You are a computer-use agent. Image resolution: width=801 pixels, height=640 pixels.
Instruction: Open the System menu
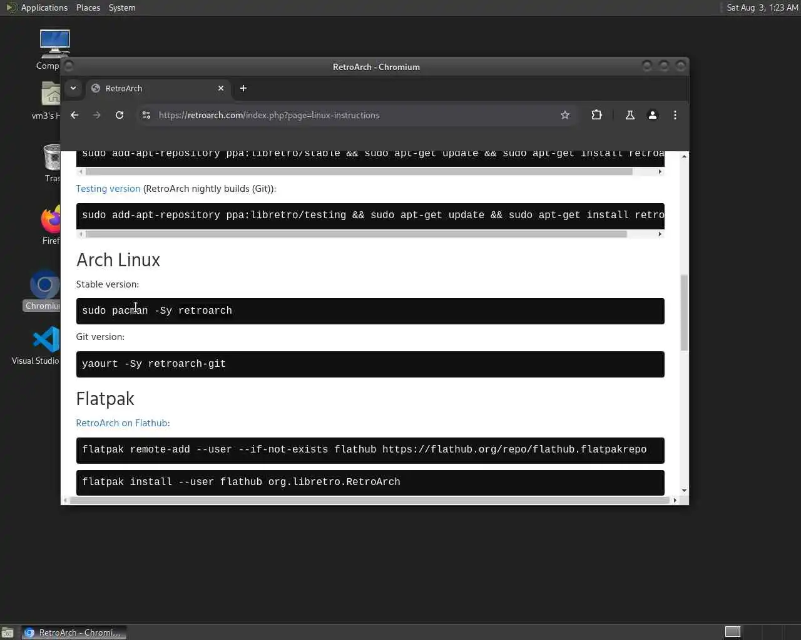tap(122, 7)
